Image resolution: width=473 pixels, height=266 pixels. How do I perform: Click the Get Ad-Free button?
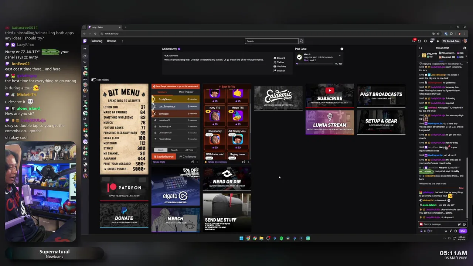tap(451, 41)
